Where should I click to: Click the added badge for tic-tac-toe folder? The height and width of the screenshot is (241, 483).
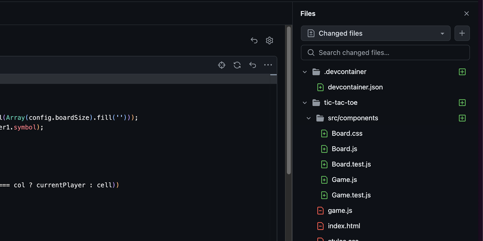pyautogui.click(x=462, y=102)
